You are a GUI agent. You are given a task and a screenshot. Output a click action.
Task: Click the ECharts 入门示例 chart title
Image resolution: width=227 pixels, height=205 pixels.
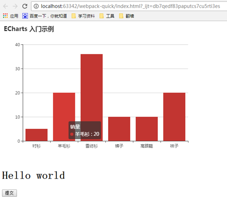(x=29, y=29)
